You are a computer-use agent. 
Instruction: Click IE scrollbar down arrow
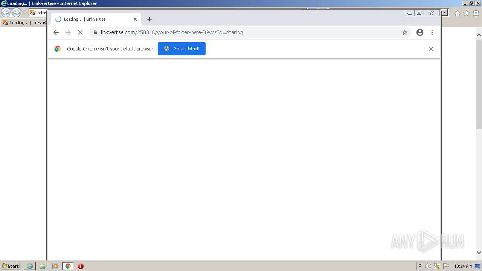click(x=479, y=253)
